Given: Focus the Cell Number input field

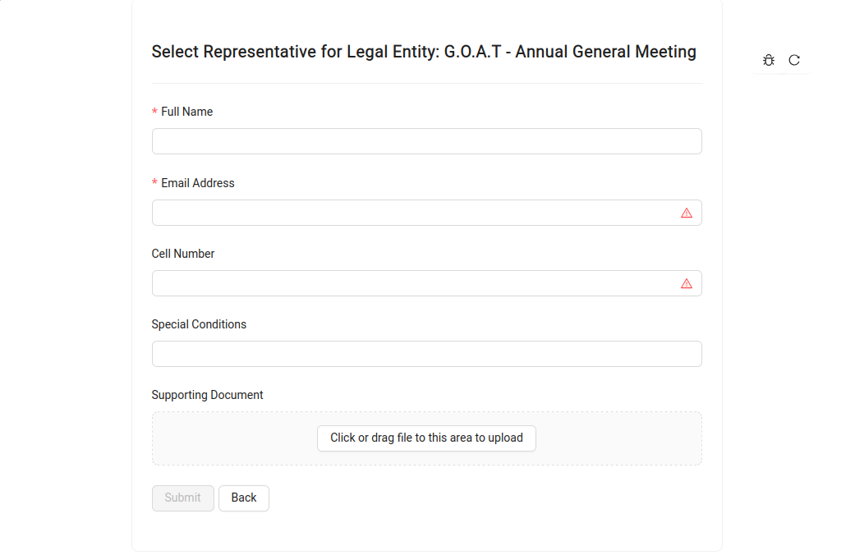Looking at the screenshot, I should pyautogui.click(x=426, y=283).
